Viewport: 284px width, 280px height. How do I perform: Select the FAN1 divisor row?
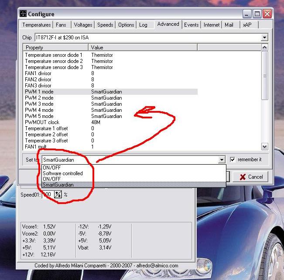110,73
